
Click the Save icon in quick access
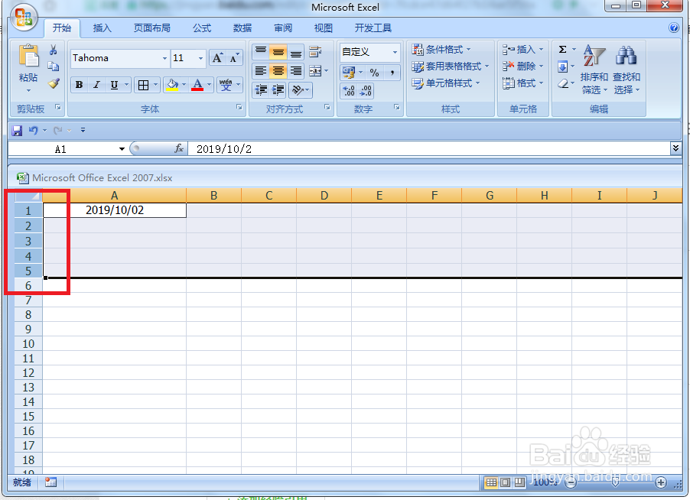[17, 130]
